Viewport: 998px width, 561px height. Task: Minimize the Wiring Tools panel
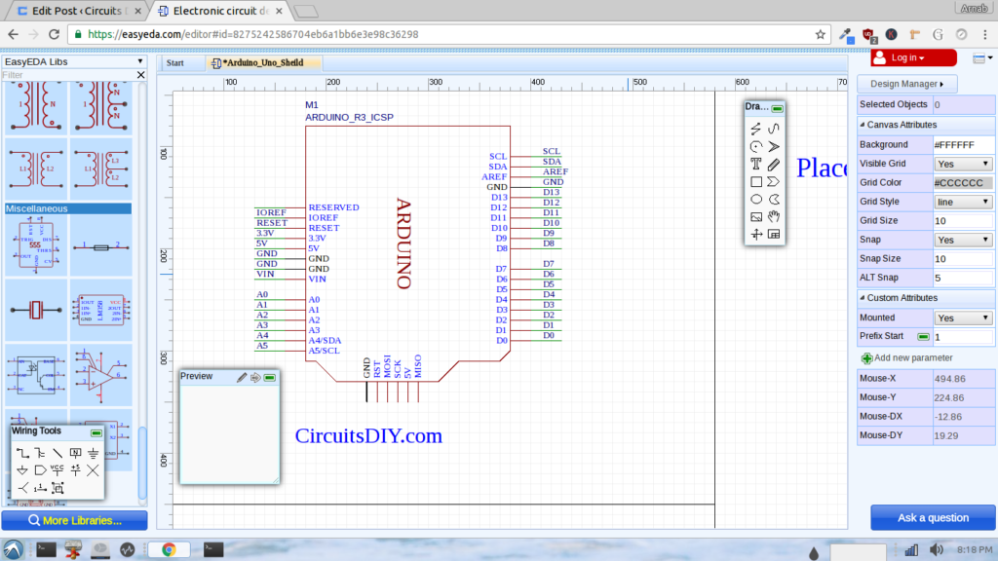tap(96, 433)
